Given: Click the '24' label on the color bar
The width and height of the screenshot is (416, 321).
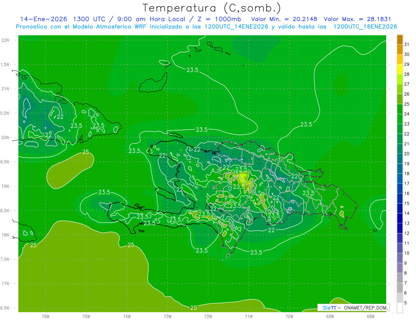Looking at the screenshot, I should 407,114.
